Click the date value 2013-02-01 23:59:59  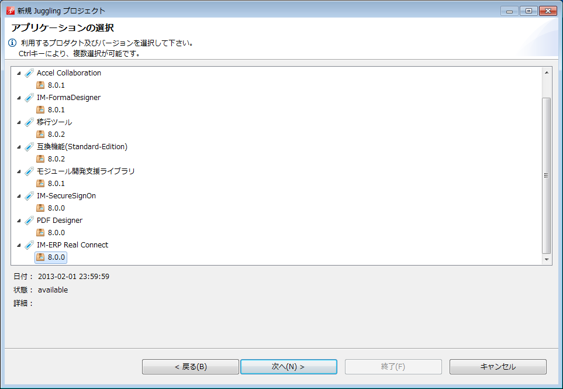click(x=74, y=277)
